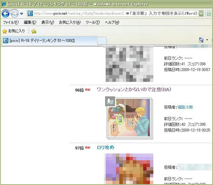
Task: Open the ツール(T) menu
Action: tap(93, 22)
